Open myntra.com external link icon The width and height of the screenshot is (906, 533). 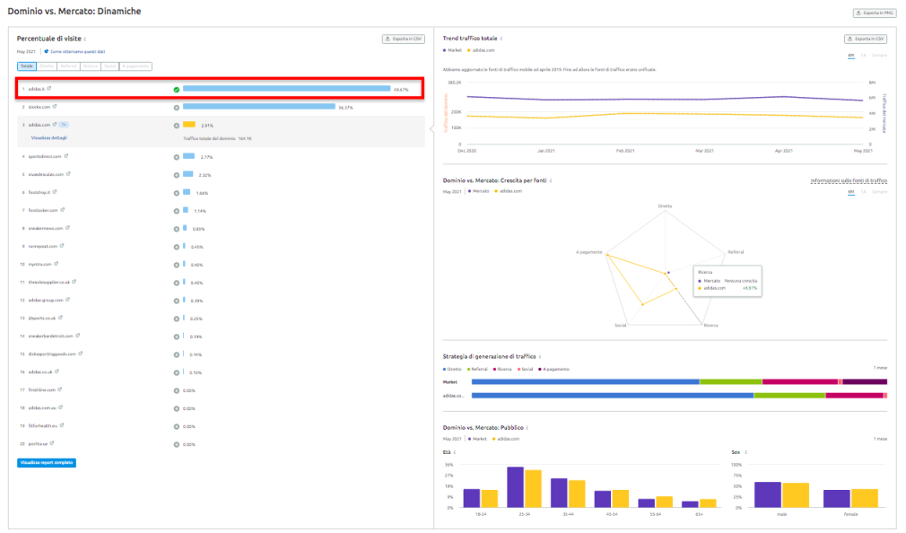tap(56, 264)
